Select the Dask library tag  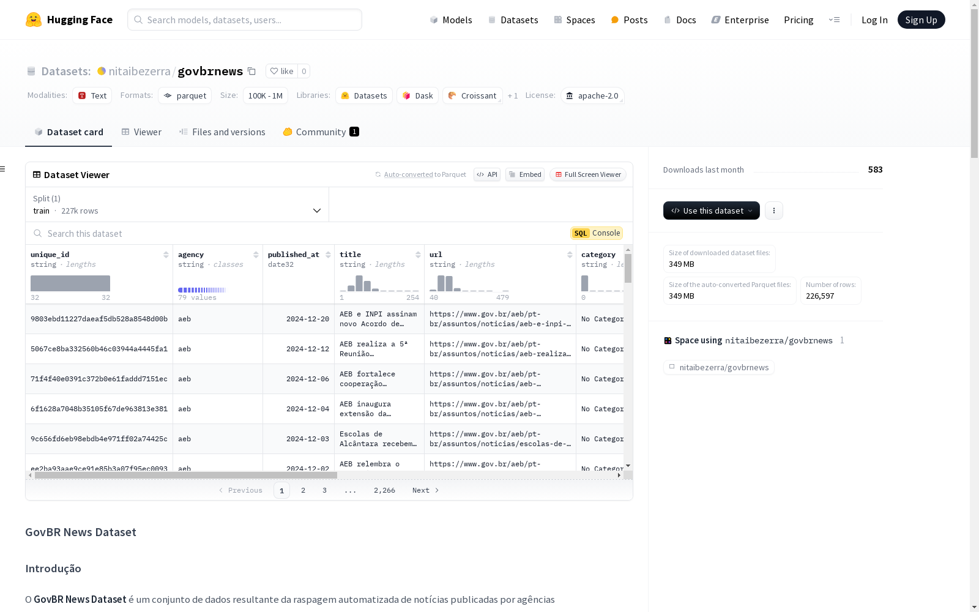[418, 95]
